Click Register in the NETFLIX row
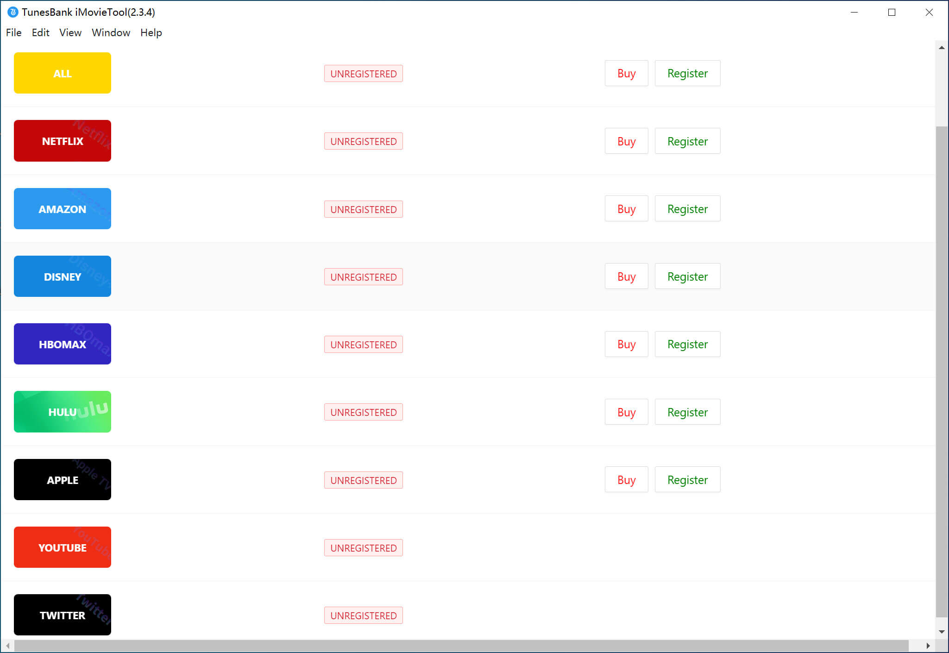This screenshot has width=949, height=653. click(687, 141)
